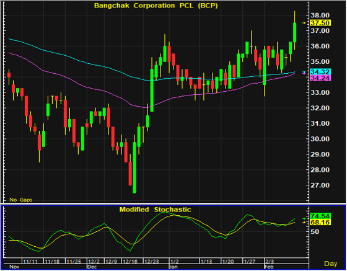This screenshot has width=347, height=271.
Task: Click the Modified Stochastic indicator title
Action: 155,210
